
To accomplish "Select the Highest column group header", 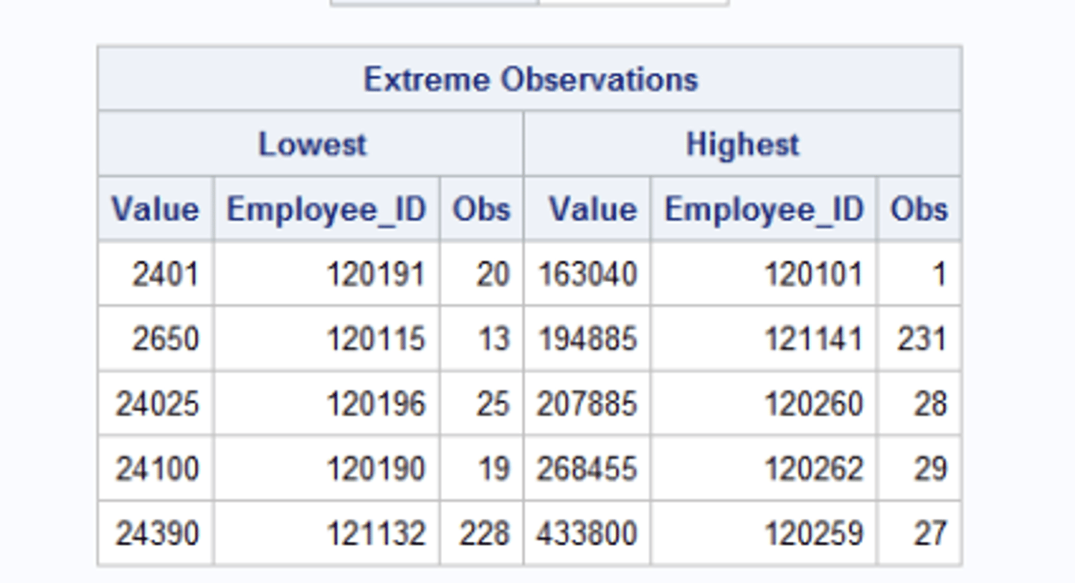I will [743, 144].
